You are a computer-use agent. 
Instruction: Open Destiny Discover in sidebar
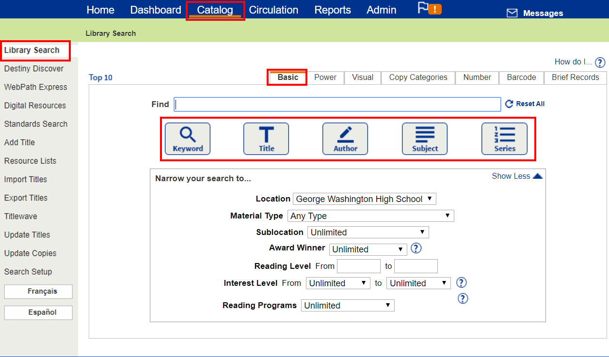pos(34,69)
